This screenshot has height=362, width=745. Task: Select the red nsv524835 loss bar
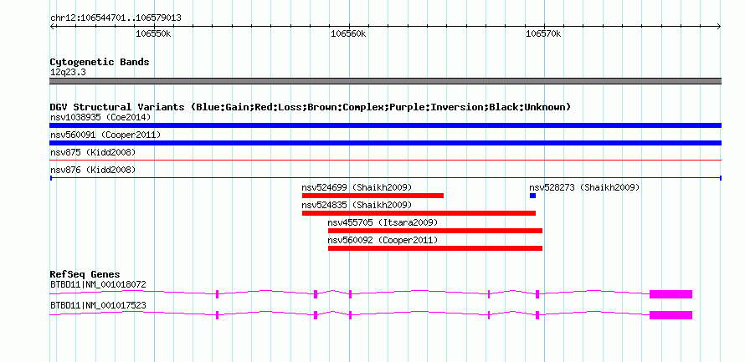(419, 213)
